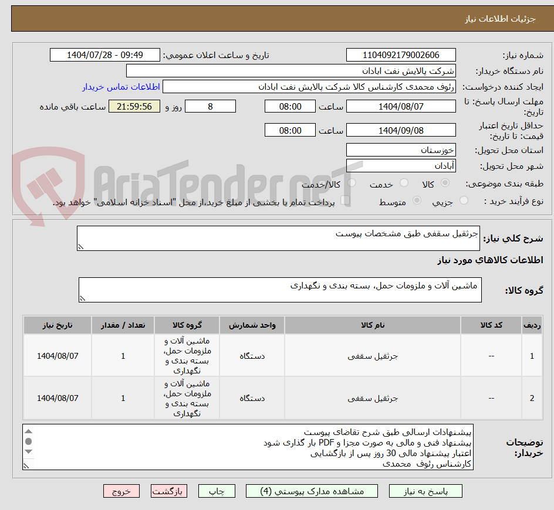Click scroll-down arrow in توضیحات خریدار box
This screenshot has width=554, height=510.
click(29, 452)
